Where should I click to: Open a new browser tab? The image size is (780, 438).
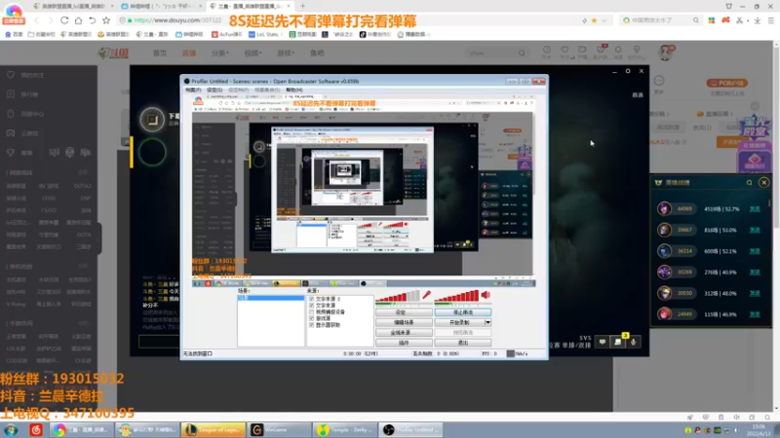click(302, 6)
